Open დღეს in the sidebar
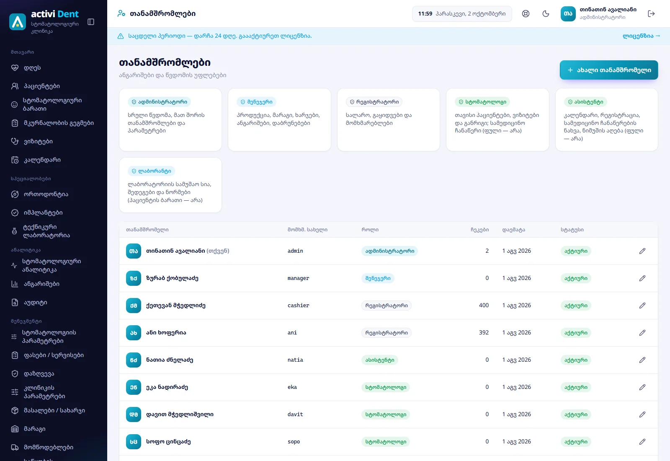670x461 pixels. 54,68
